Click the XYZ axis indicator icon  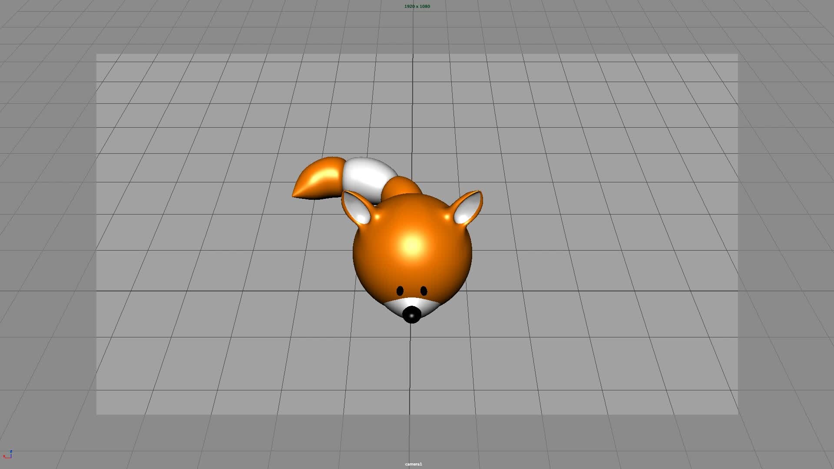coord(7,454)
